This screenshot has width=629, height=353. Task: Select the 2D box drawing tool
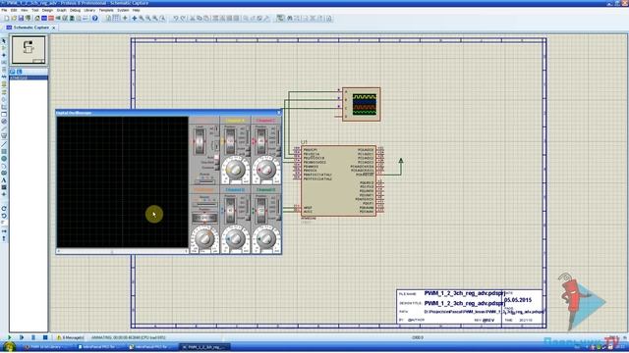4,151
